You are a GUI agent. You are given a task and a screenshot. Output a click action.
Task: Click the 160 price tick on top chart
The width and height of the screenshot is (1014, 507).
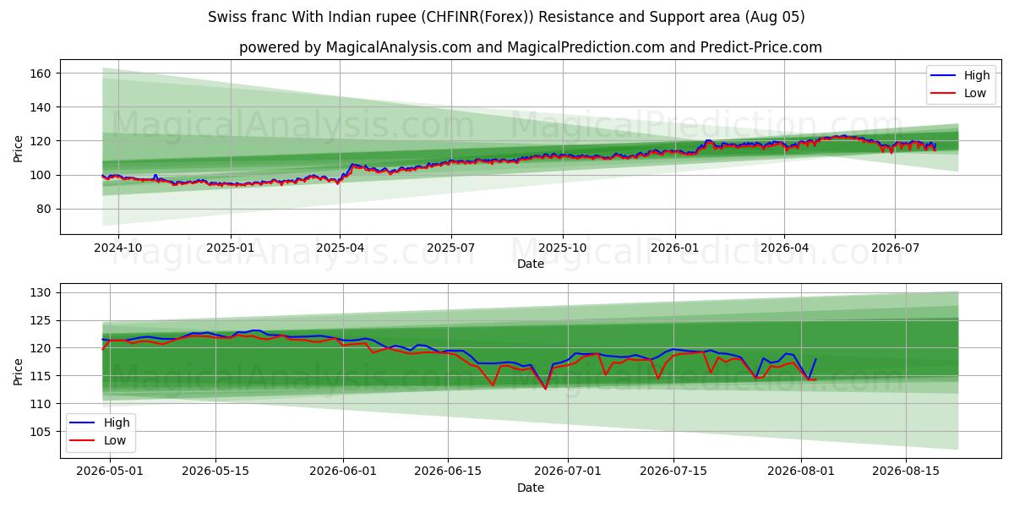[42, 74]
